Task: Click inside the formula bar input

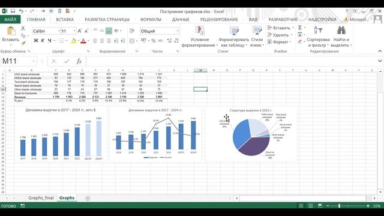Action: coord(232,61)
